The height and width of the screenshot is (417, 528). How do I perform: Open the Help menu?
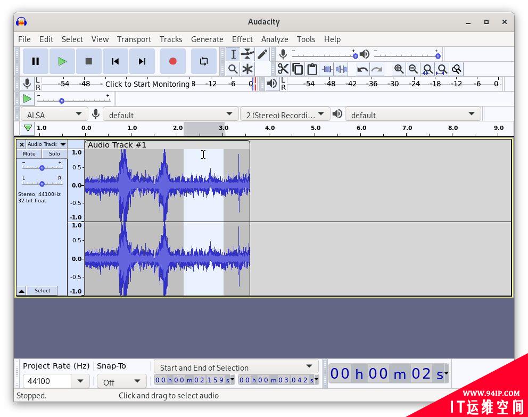click(332, 39)
